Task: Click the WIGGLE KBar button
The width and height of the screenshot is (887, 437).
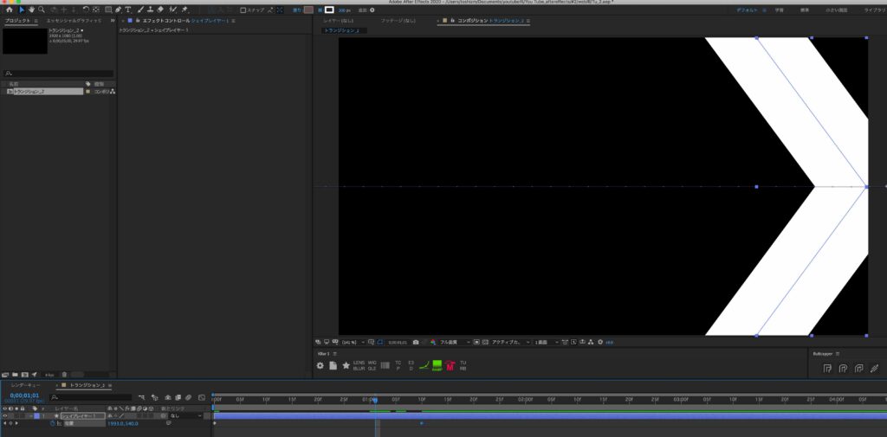Action: coord(372,365)
